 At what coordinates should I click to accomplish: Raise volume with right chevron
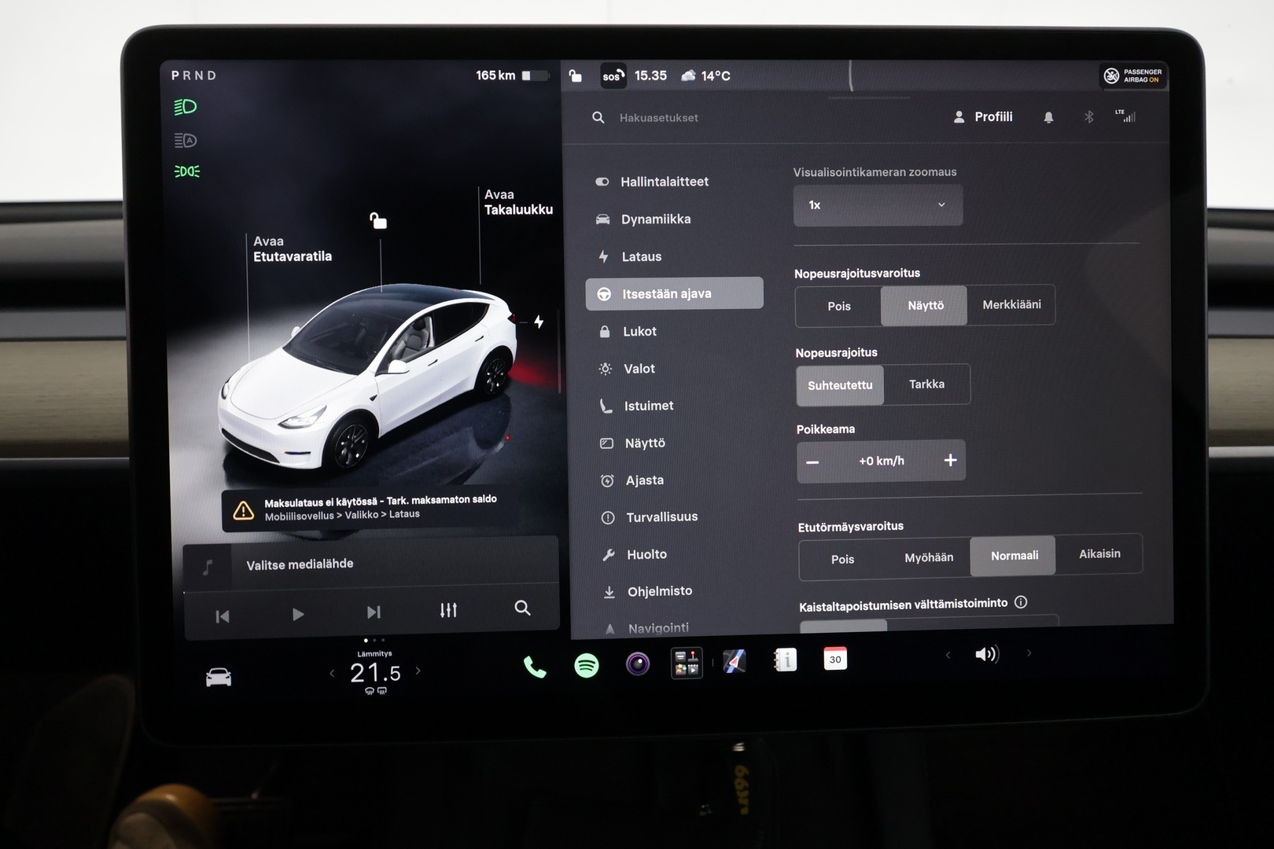[x=1028, y=653]
